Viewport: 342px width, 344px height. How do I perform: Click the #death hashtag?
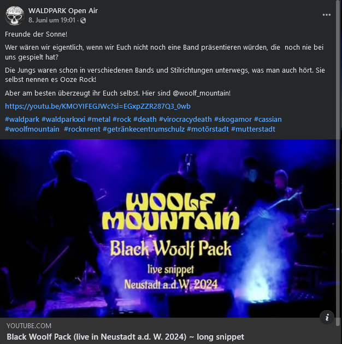click(145, 120)
